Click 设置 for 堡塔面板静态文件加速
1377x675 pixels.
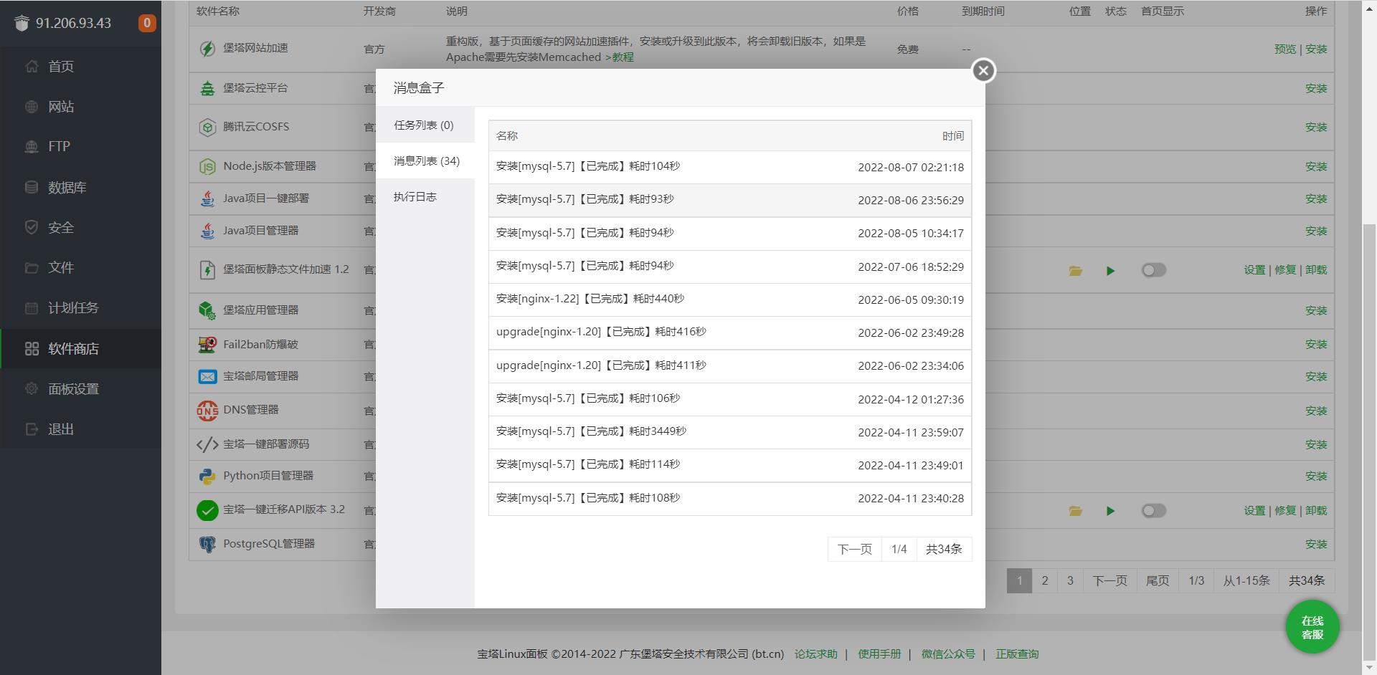pos(1254,270)
